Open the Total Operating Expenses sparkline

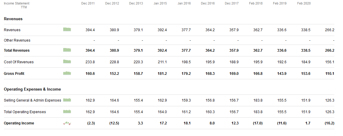[x=67, y=112]
